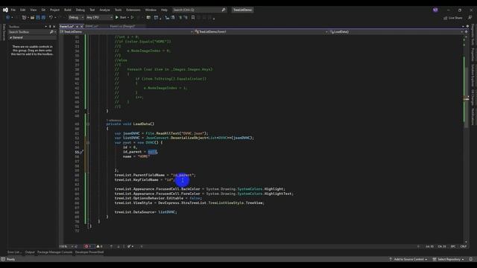Screen dimensions: 477x268
Task: Click the Navigate Backward icon
Action: (8, 18)
